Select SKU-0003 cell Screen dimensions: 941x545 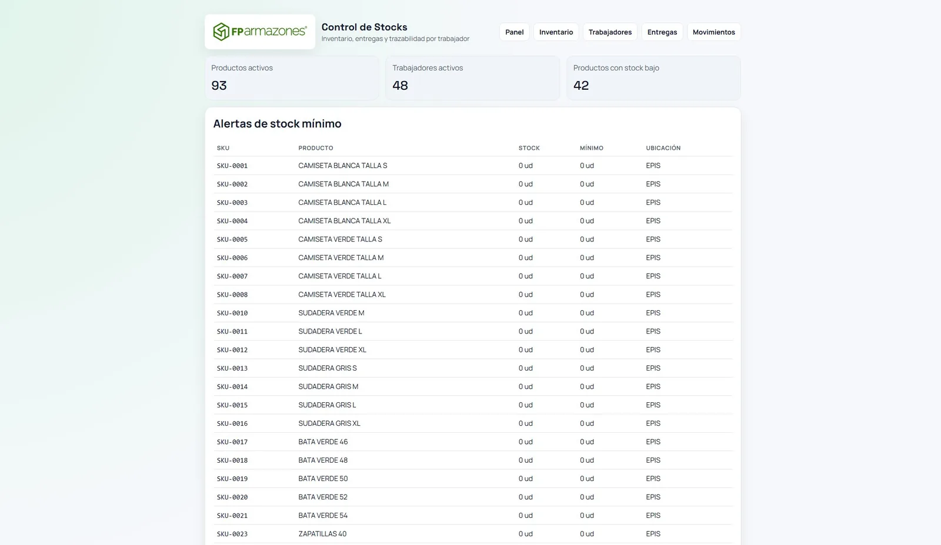tap(232, 203)
